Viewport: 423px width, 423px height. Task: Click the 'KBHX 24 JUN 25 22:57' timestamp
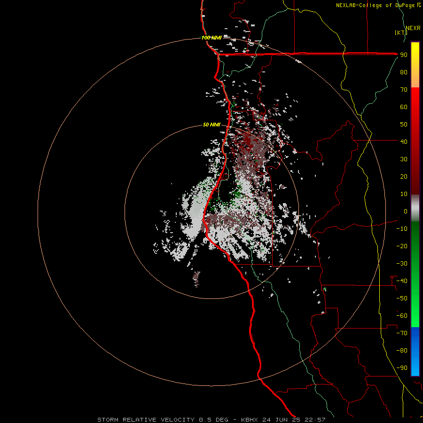(283, 420)
